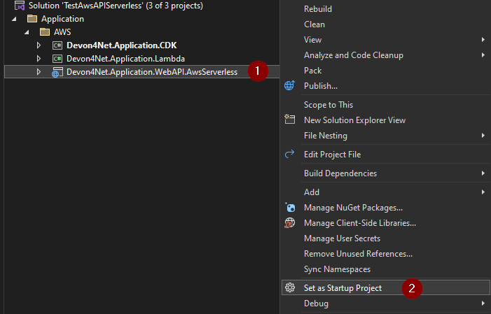
Task: Click the NuGet package icon
Action: click(290, 208)
